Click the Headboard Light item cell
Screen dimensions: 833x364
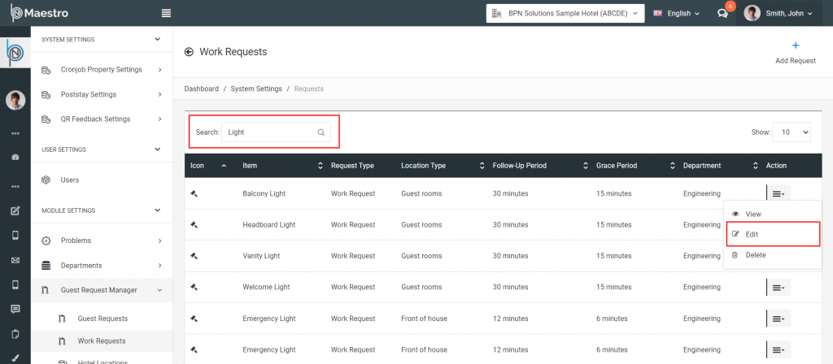coord(268,225)
